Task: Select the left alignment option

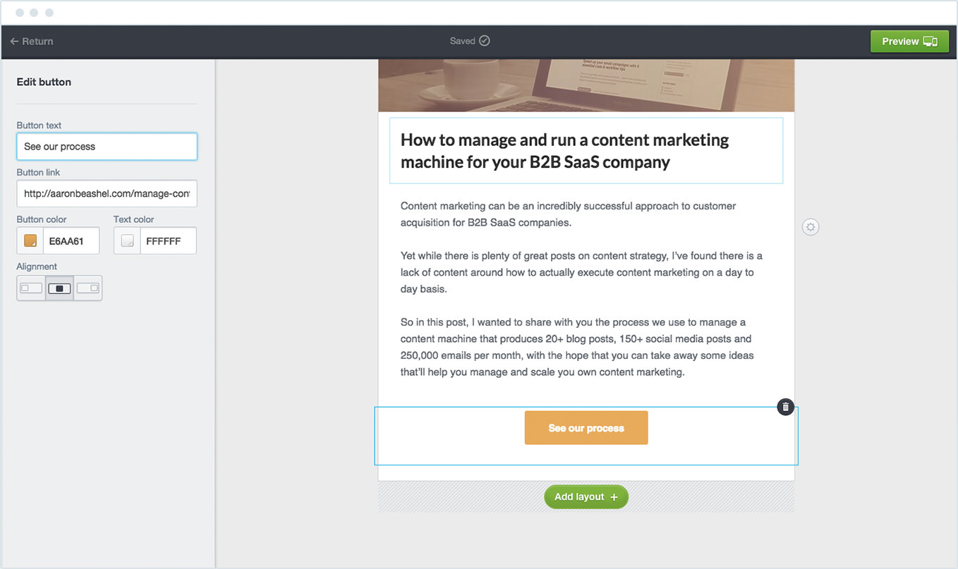Action: point(30,288)
